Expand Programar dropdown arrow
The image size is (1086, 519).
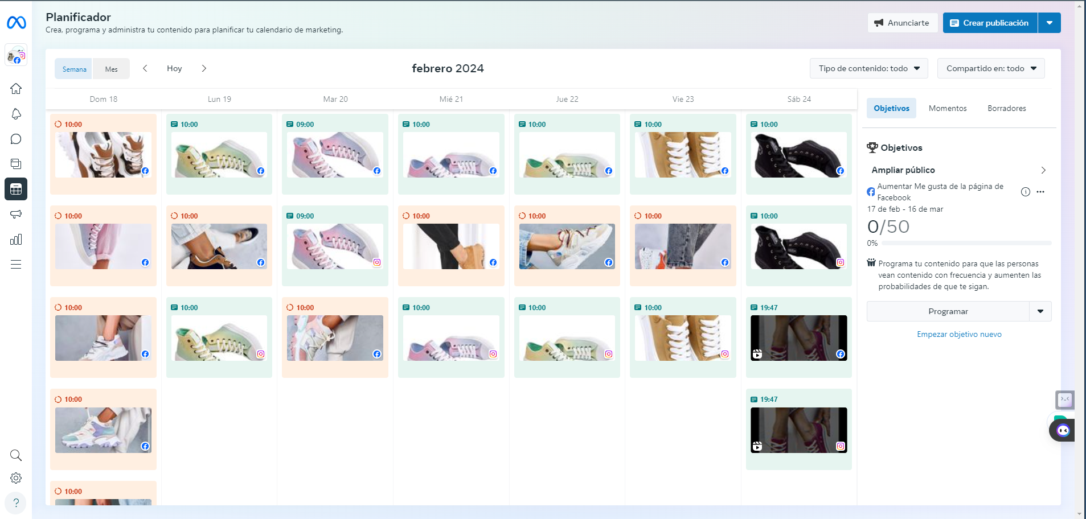[x=1040, y=311]
